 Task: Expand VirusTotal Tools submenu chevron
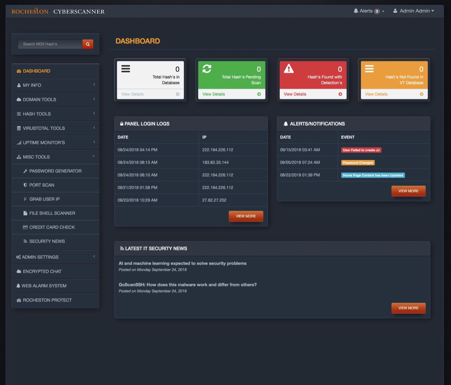tap(94, 128)
